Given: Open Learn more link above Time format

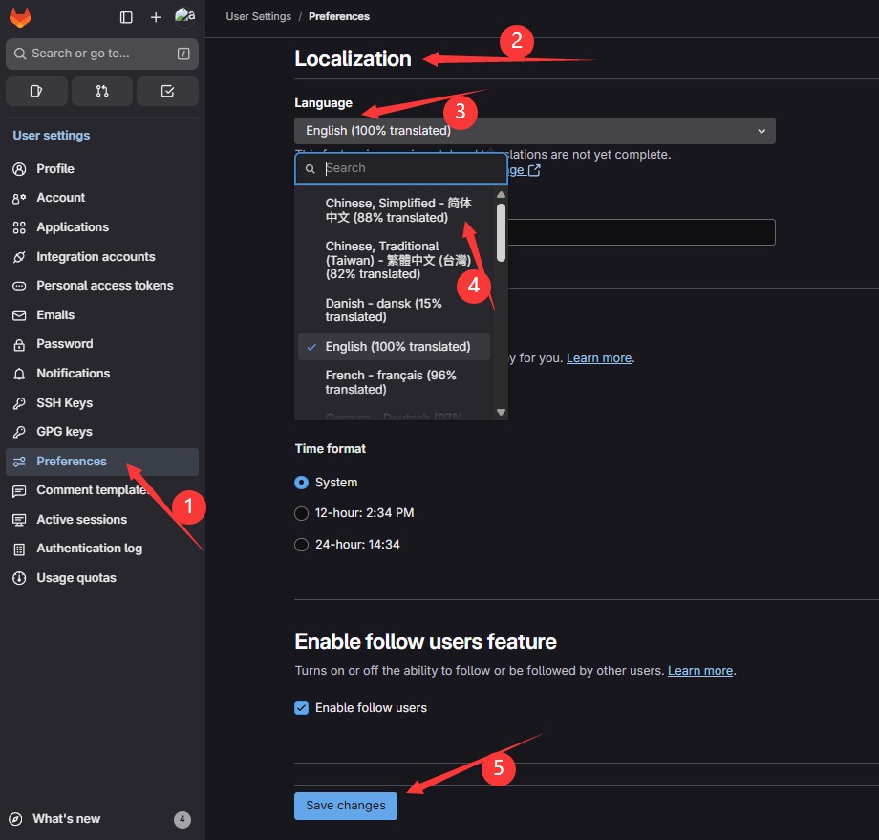Looking at the screenshot, I should click(x=599, y=358).
